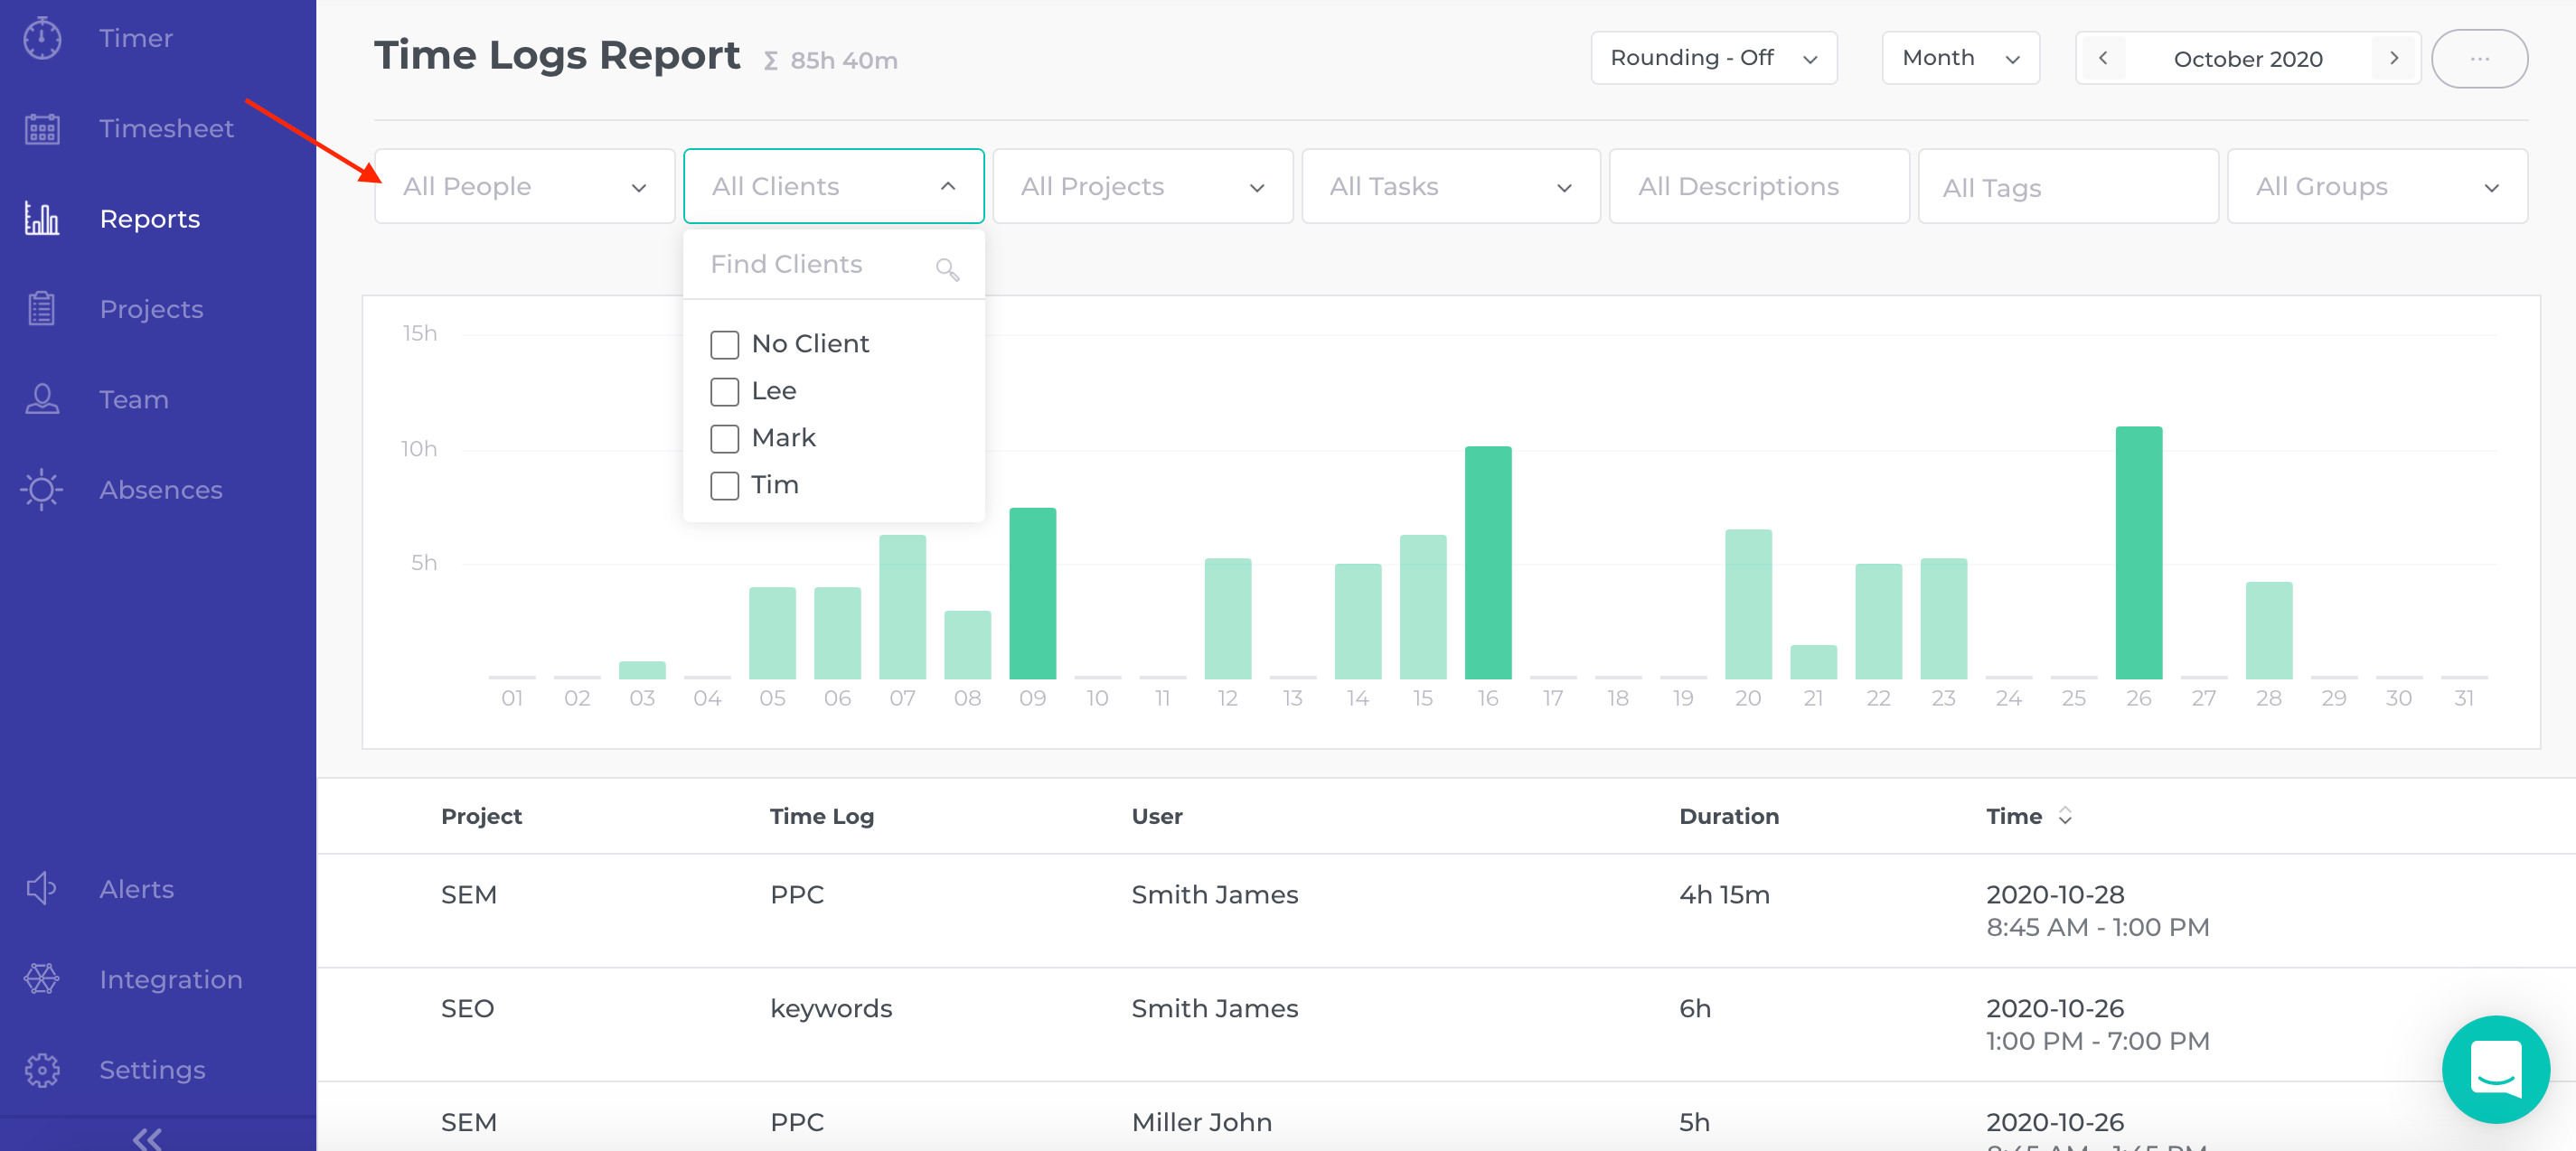
Task: Select Reports in the sidebar menu
Action: (x=150, y=219)
